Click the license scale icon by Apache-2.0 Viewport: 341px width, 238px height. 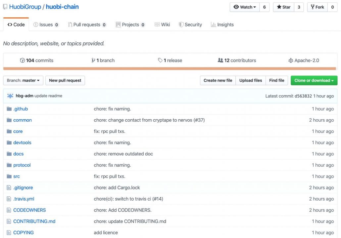tap(291, 60)
